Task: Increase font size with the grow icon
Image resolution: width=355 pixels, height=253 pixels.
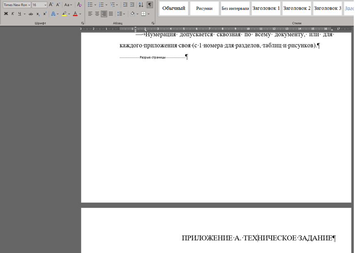Action: (51, 5)
